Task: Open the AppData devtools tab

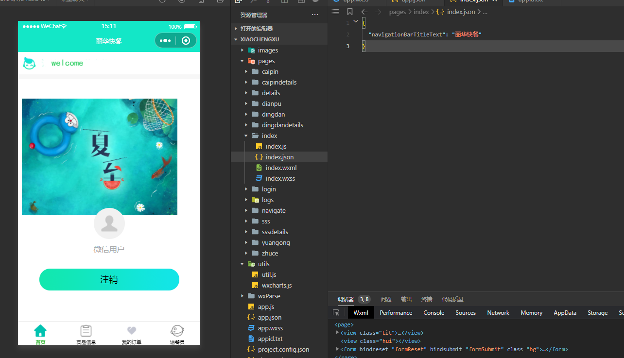Action: 565,313
